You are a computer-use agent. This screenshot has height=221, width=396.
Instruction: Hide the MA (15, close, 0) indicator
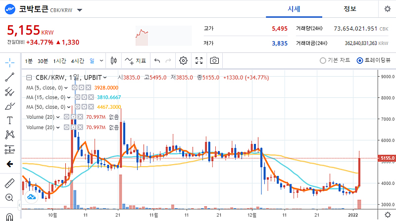click(x=78, y=97)
